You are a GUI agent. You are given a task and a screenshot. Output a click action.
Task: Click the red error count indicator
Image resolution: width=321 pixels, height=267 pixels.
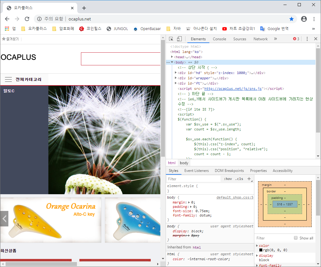click(296, 39)
